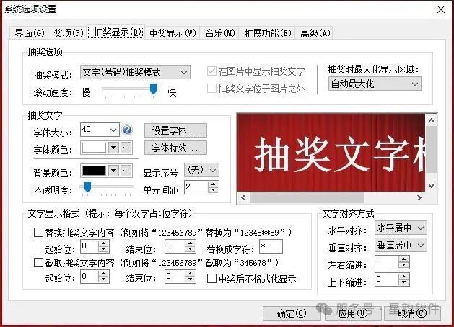Click the 不透明度 slider thumb
Image resolution: width=454 pixels, height=327 pixels.
pyautogui.click(x=87, y=187)
